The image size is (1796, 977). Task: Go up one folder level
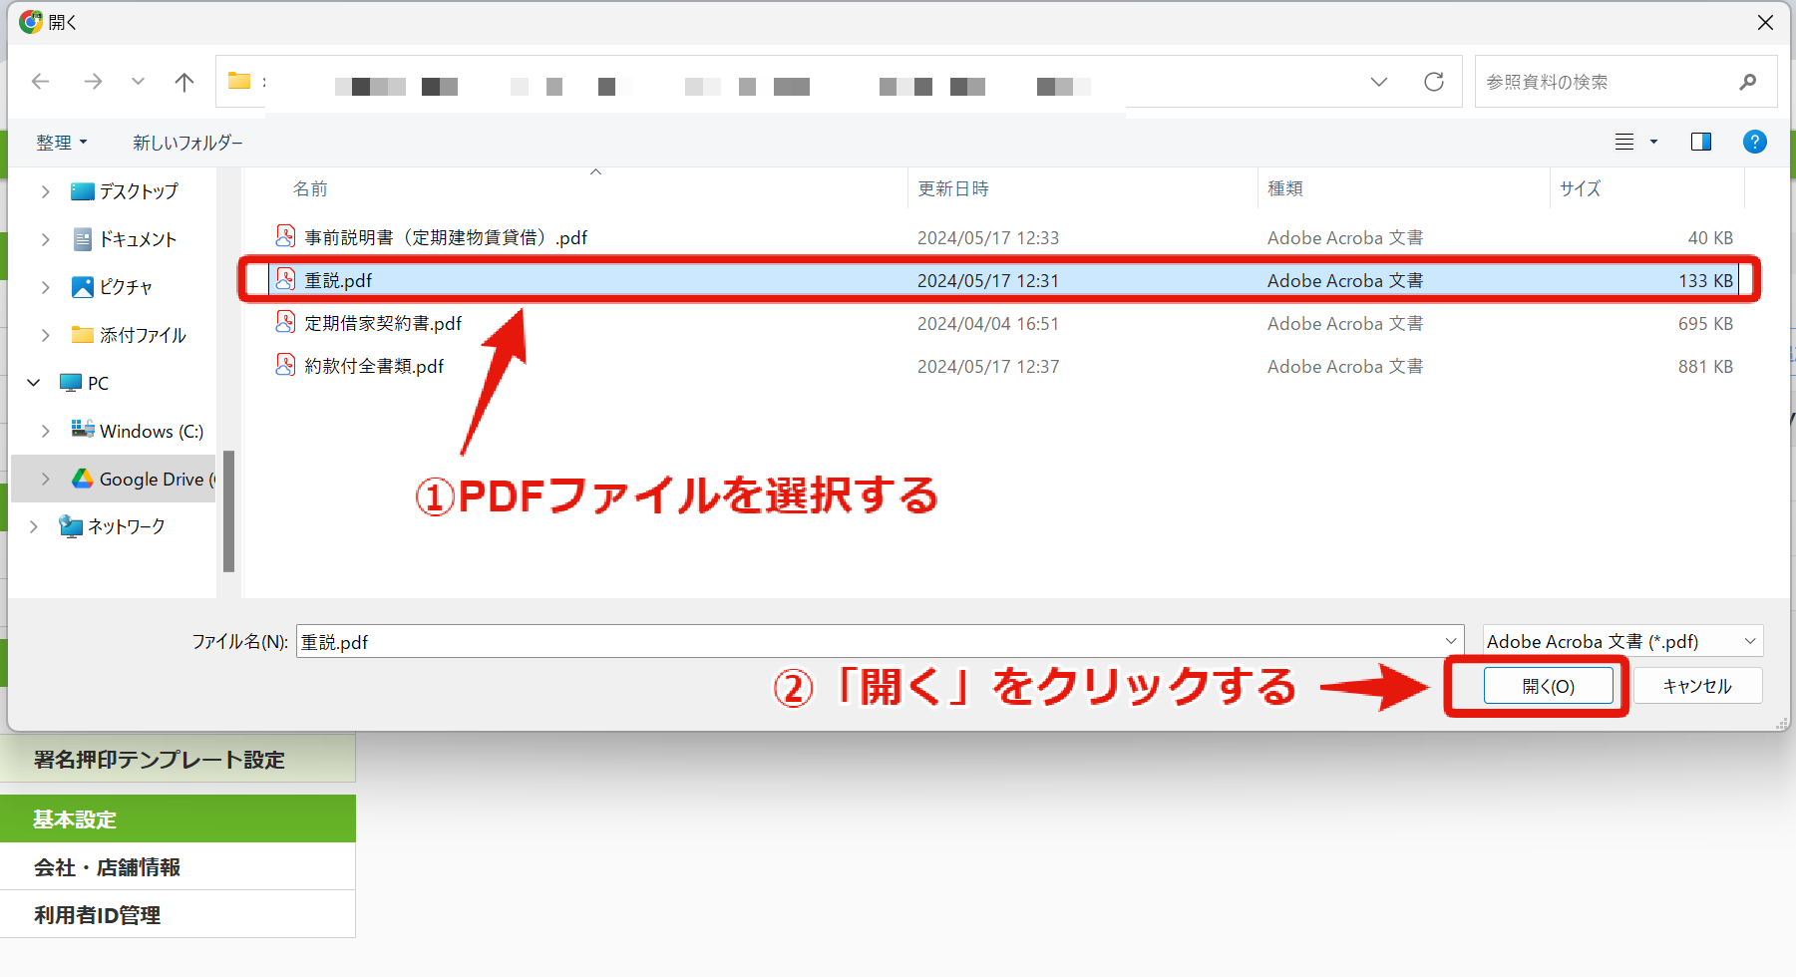click(184, 82)
